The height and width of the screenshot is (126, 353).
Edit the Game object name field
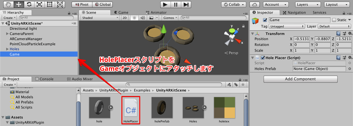pyautogui.click(x=300, y=20)
